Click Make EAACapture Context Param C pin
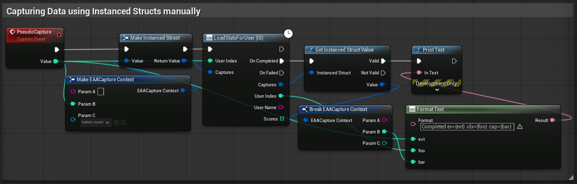Screen dimensions: 577x184 coord(73,120)
